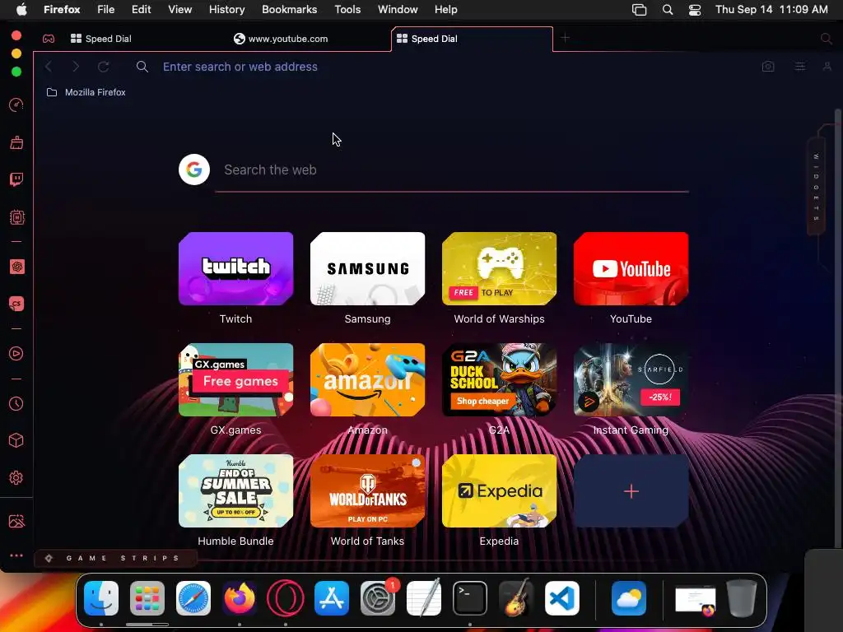Click the page vertical scrollbar
843x632 pixels.
point(837,328)
